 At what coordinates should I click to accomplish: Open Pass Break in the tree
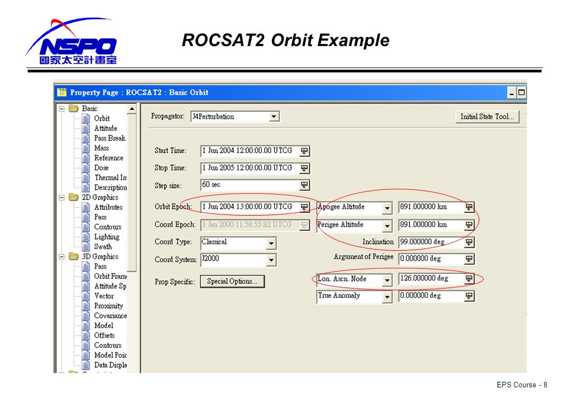[110, 138]
